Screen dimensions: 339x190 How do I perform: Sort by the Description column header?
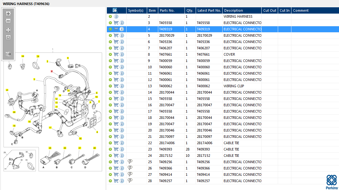click(233, 10)
